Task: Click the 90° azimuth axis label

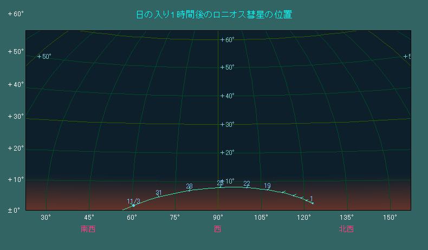Action: click(x=217, y=217)
